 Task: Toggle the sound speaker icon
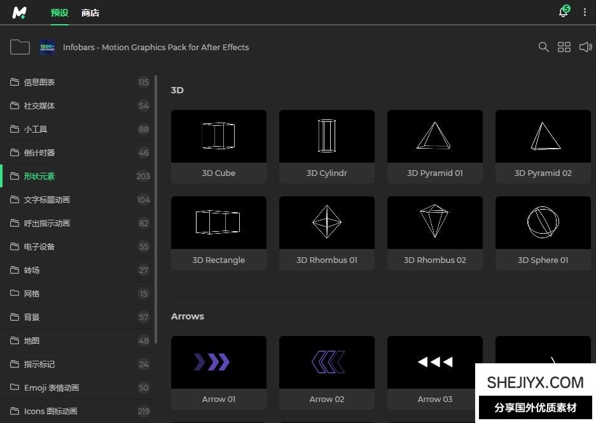click(x=585, y=47)
